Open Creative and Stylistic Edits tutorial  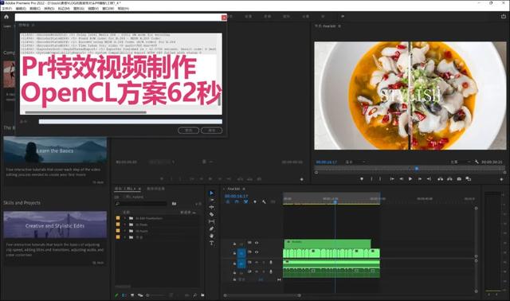pyautogui.click(x=55, y=225)
